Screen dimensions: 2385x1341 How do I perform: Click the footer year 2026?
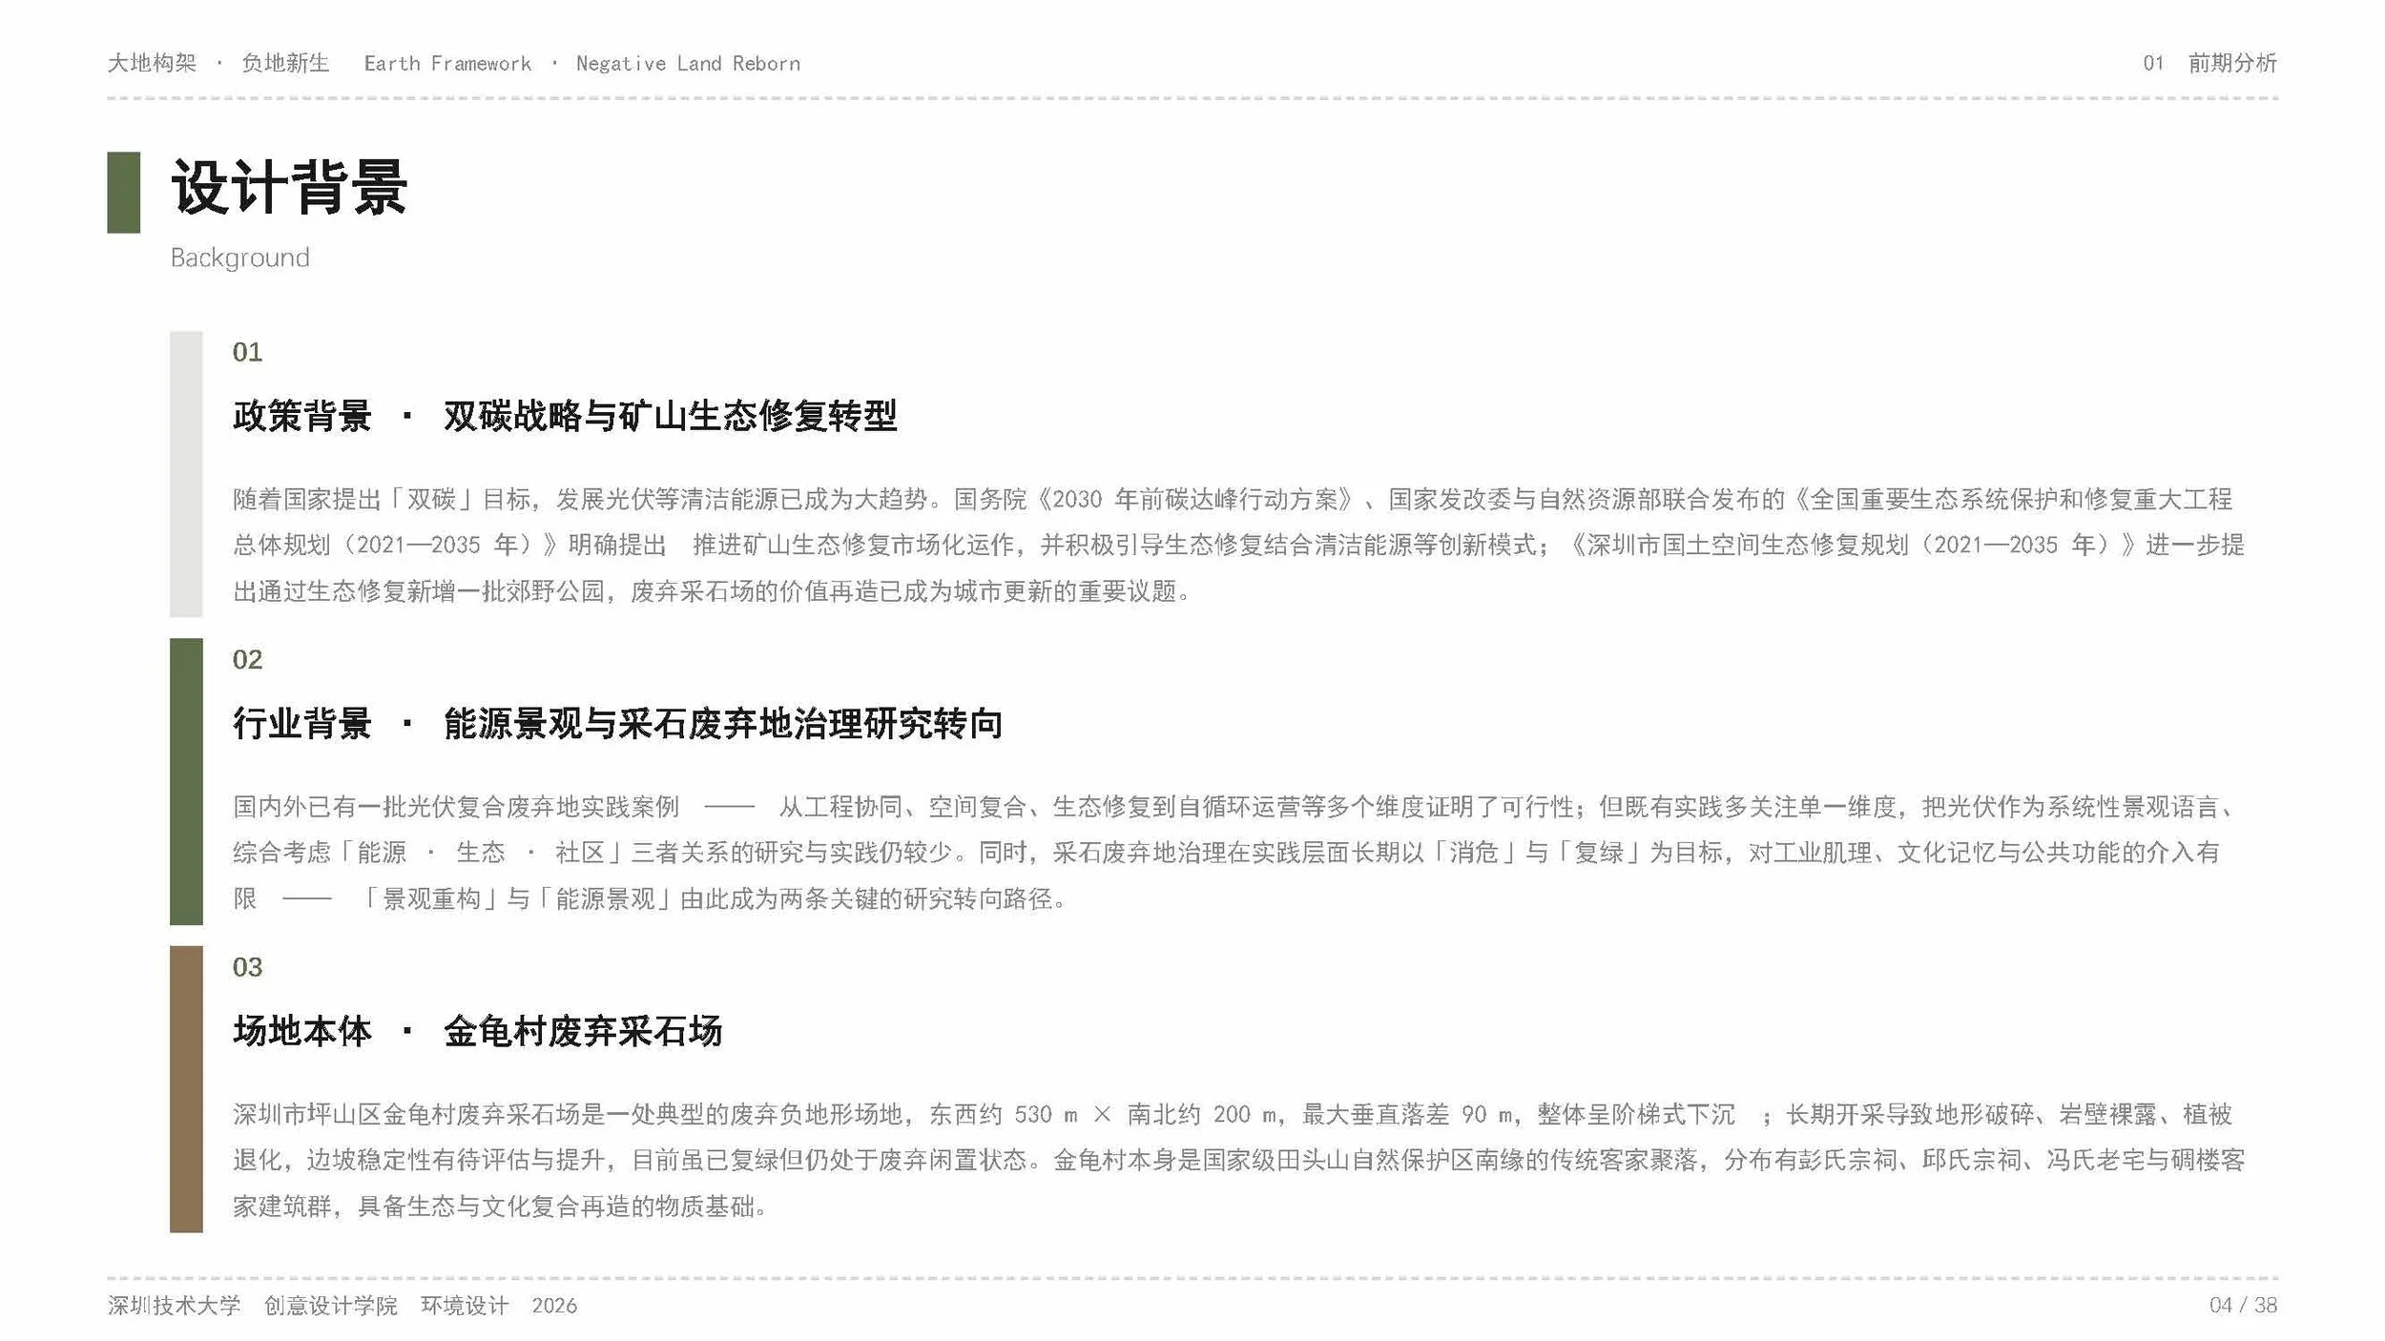[x=554, y=1306]
